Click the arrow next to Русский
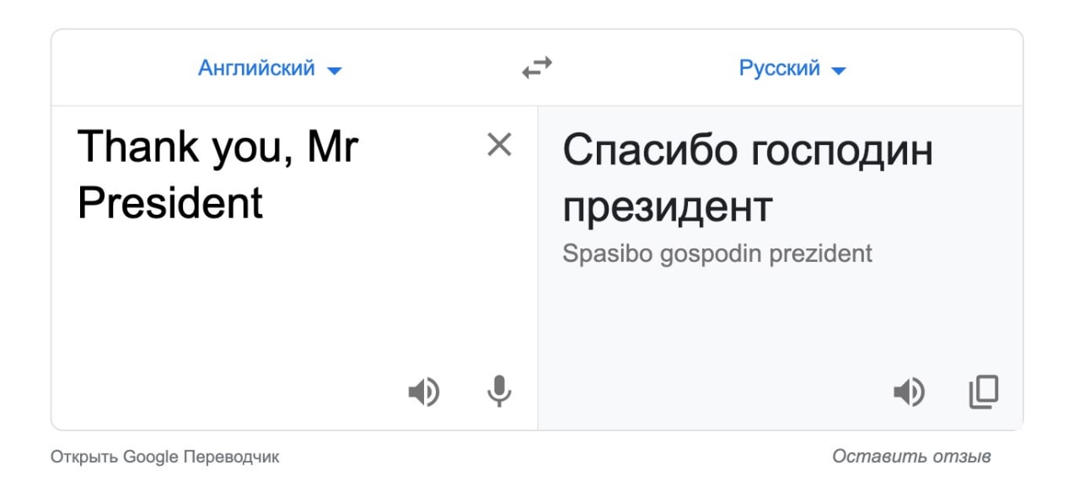The height and width of the screenshot is (497, 1079). [838, 71]
